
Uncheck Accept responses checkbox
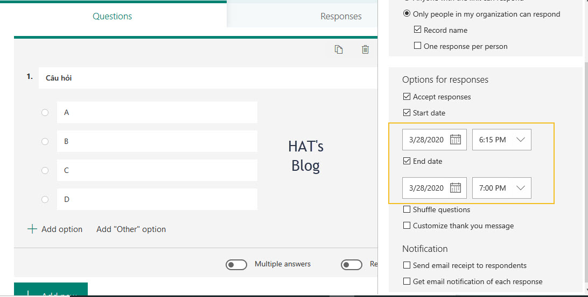[407, 97]
